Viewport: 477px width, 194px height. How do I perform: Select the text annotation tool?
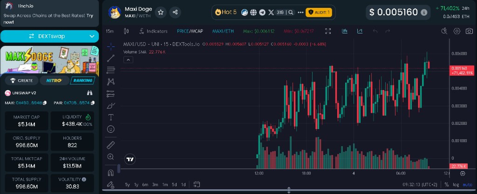[x=111, y=117]
